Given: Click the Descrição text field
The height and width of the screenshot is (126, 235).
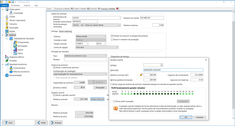Looking at the screenshot, I should click(173, 70).
